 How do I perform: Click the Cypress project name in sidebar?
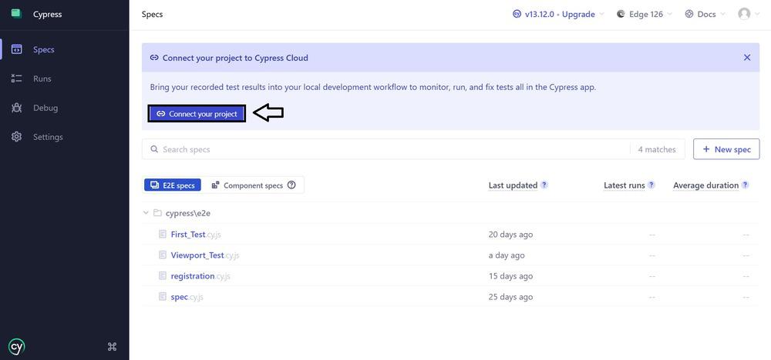point(48,14)
